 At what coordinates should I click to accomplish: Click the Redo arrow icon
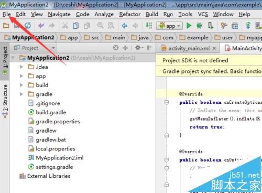coord(52,26)
